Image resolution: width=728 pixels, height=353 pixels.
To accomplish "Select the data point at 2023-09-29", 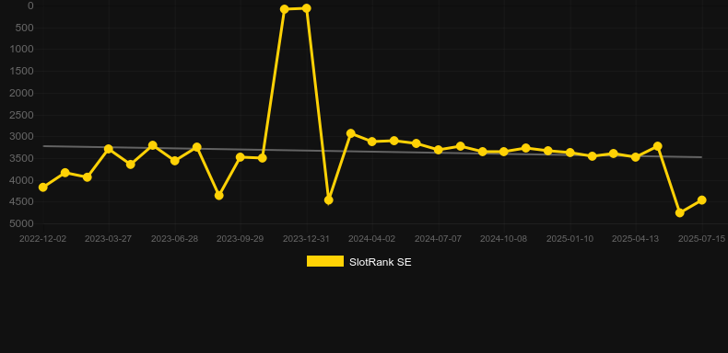I will coord(240,157).
